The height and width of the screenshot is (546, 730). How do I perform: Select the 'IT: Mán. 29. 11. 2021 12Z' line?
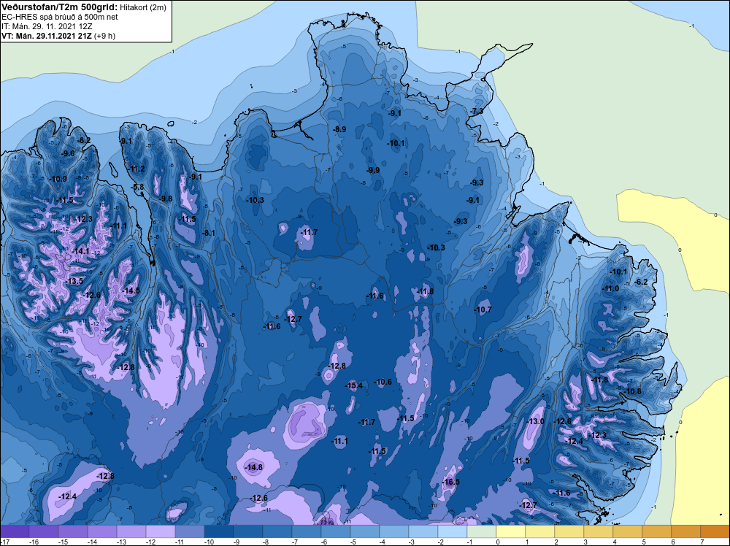click(47, 26)
